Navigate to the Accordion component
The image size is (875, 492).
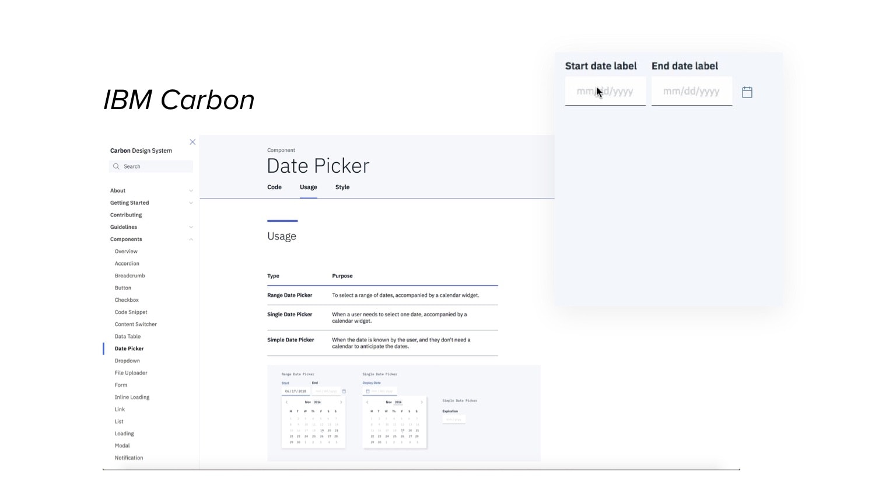point(127,264)
